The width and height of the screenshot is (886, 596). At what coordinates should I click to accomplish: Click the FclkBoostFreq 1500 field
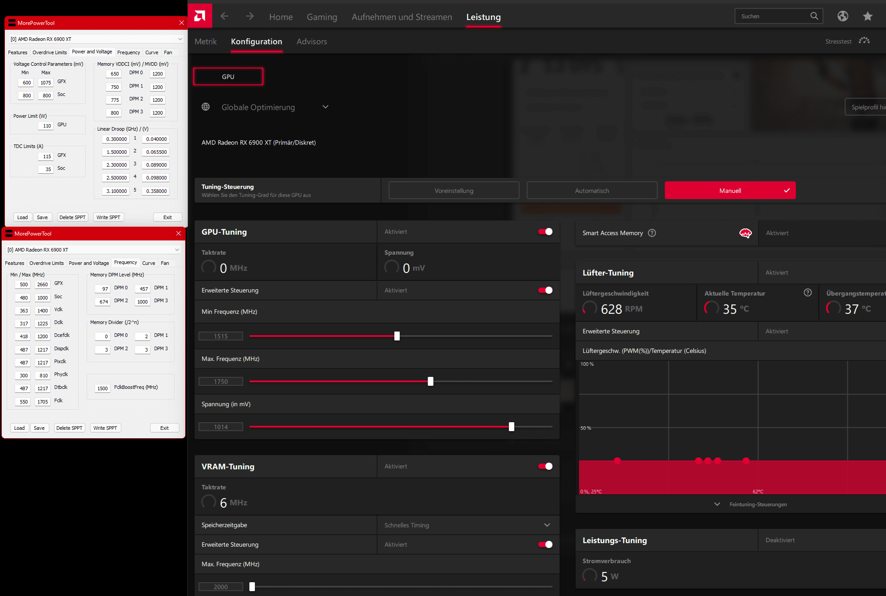(102, 388)
